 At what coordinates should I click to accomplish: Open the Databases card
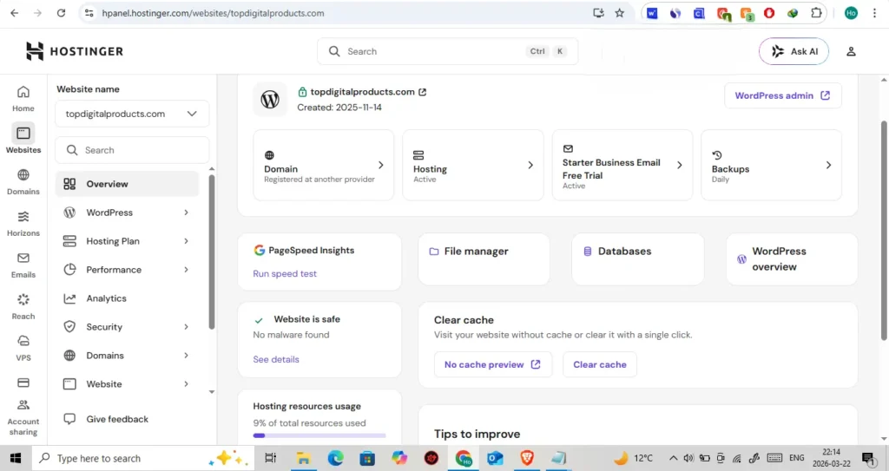637,259
